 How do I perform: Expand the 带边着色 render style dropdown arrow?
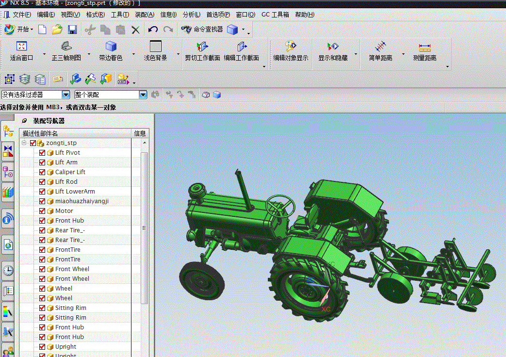[133, 54]
